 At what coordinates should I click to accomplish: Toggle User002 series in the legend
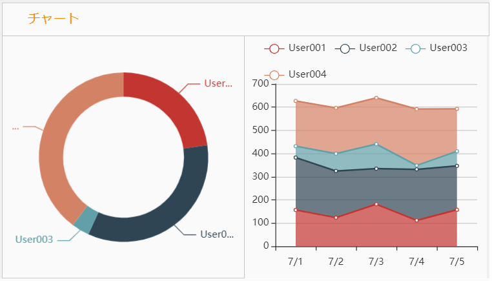pos(378,48)
